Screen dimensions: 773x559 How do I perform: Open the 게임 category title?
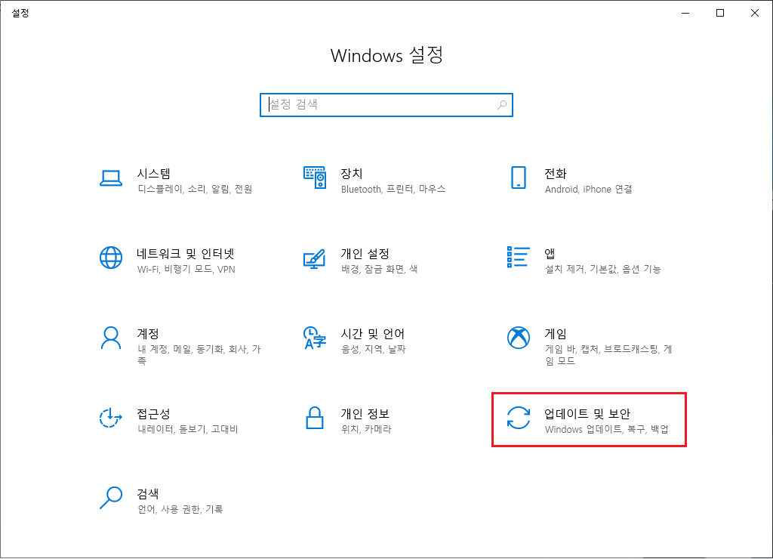[x=555, y=334]
